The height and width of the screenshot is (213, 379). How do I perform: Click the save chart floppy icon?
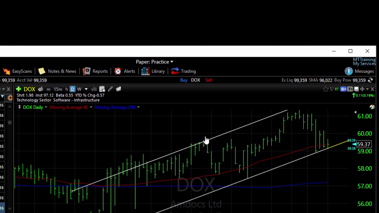(356, 89)
